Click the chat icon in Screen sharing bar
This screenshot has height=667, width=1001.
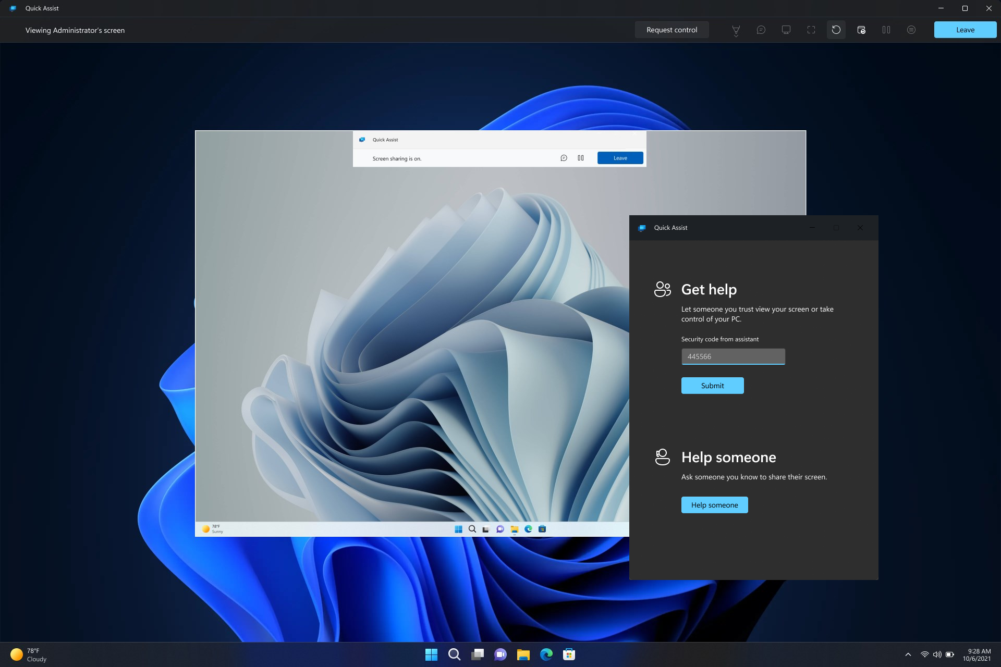(564, 158)
